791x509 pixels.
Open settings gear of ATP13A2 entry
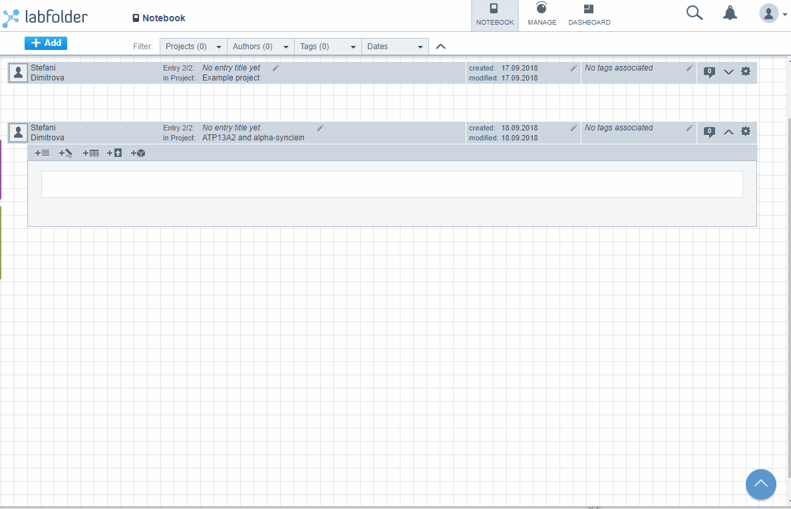746,132
